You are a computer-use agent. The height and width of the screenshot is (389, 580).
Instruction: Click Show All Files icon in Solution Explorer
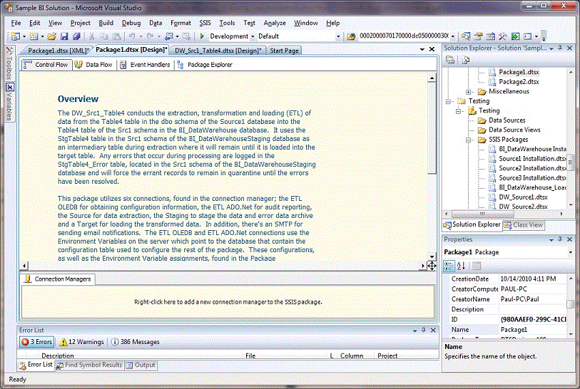465,60
